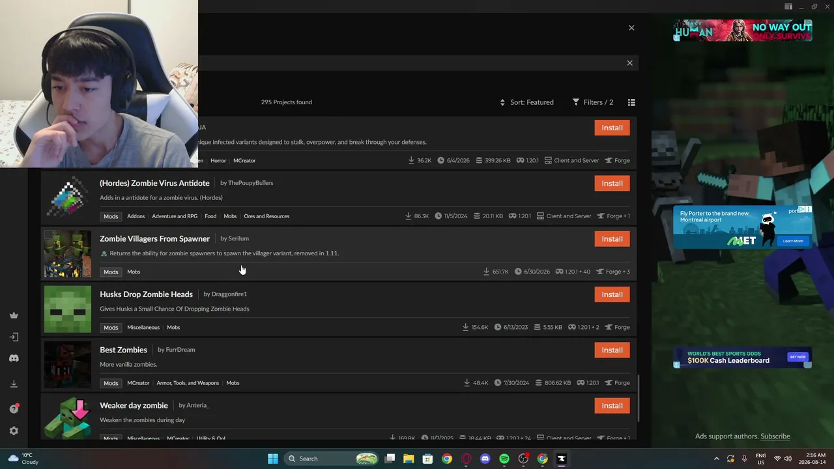
Task: Click Bet Now on the sports odds ad
Action: click(x=798, y=357)
